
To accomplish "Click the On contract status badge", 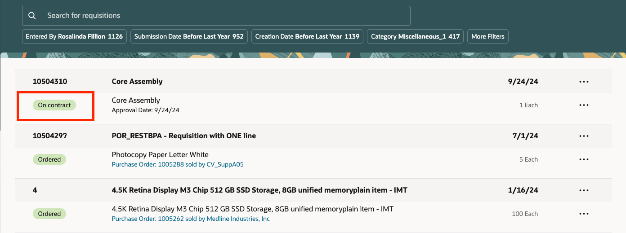I will click(x=54, y=105).
